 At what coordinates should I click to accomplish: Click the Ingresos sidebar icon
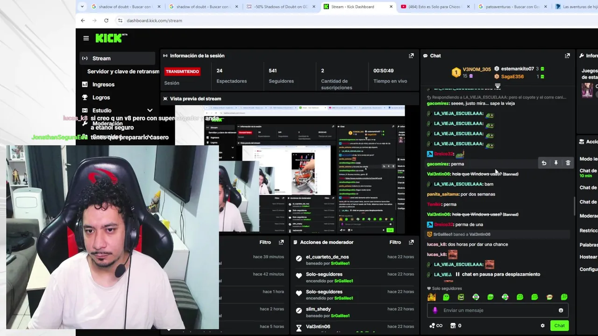coord(85,84)
